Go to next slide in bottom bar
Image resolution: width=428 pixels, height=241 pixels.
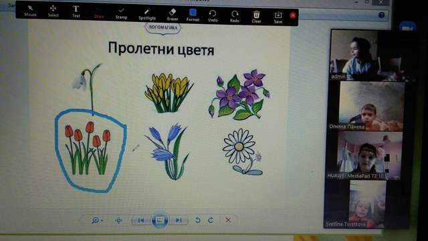179,220
